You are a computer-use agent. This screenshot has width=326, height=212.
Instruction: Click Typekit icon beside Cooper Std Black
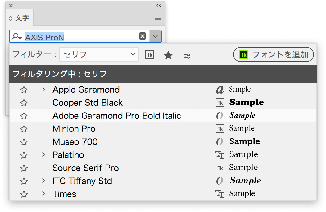(220, 103)
